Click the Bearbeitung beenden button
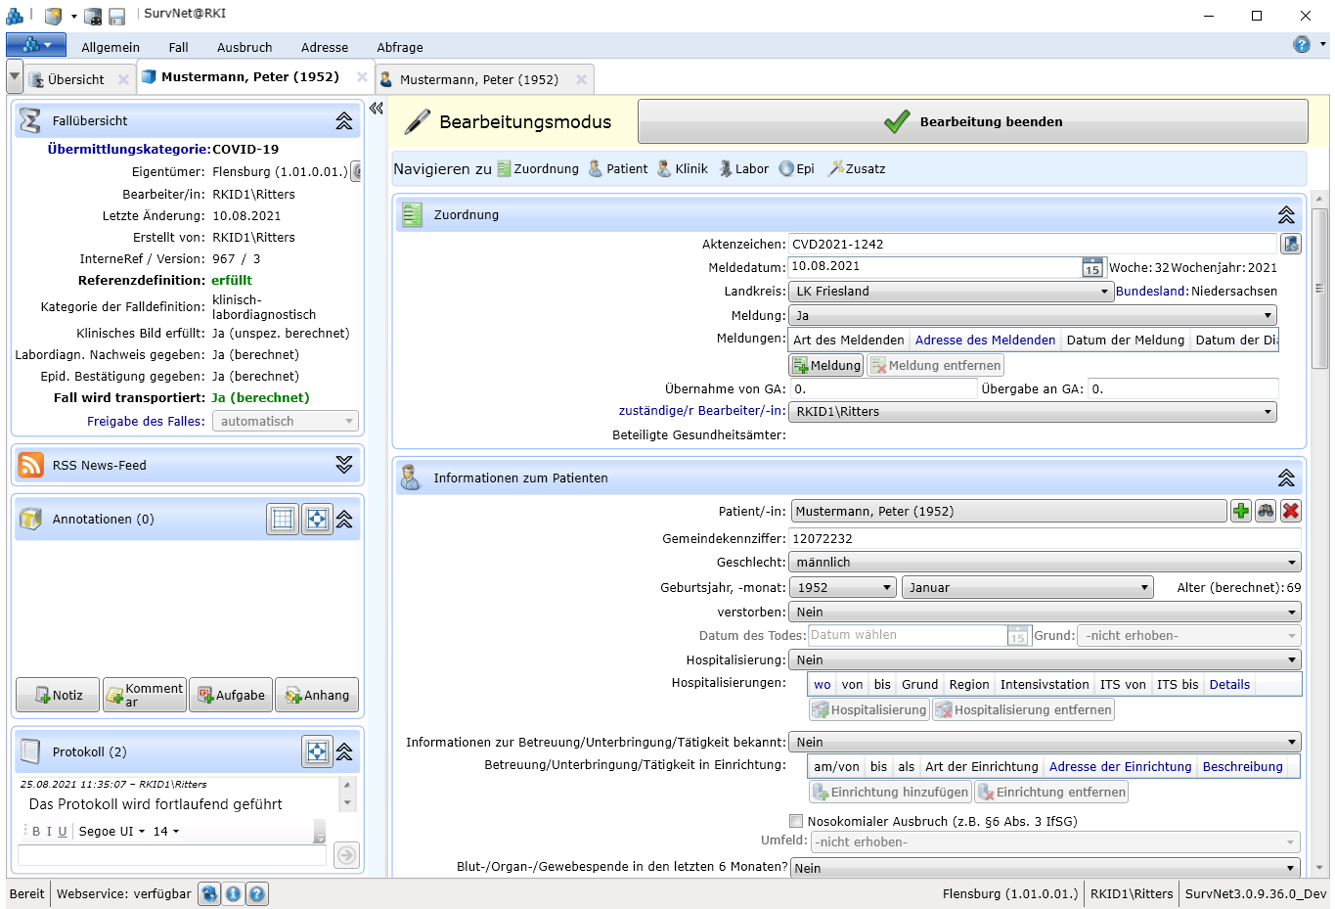The width and height of the screenshot is (1335, 909). [x=972, y=122]
